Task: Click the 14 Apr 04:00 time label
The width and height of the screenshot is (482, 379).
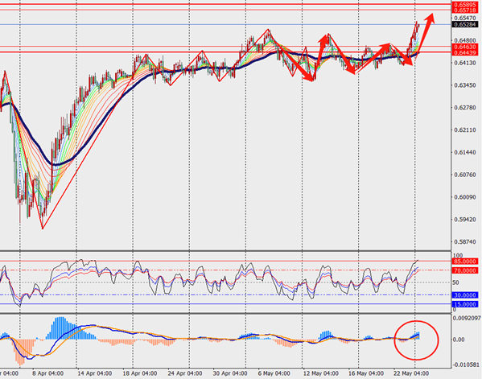Action: (94, 373)
